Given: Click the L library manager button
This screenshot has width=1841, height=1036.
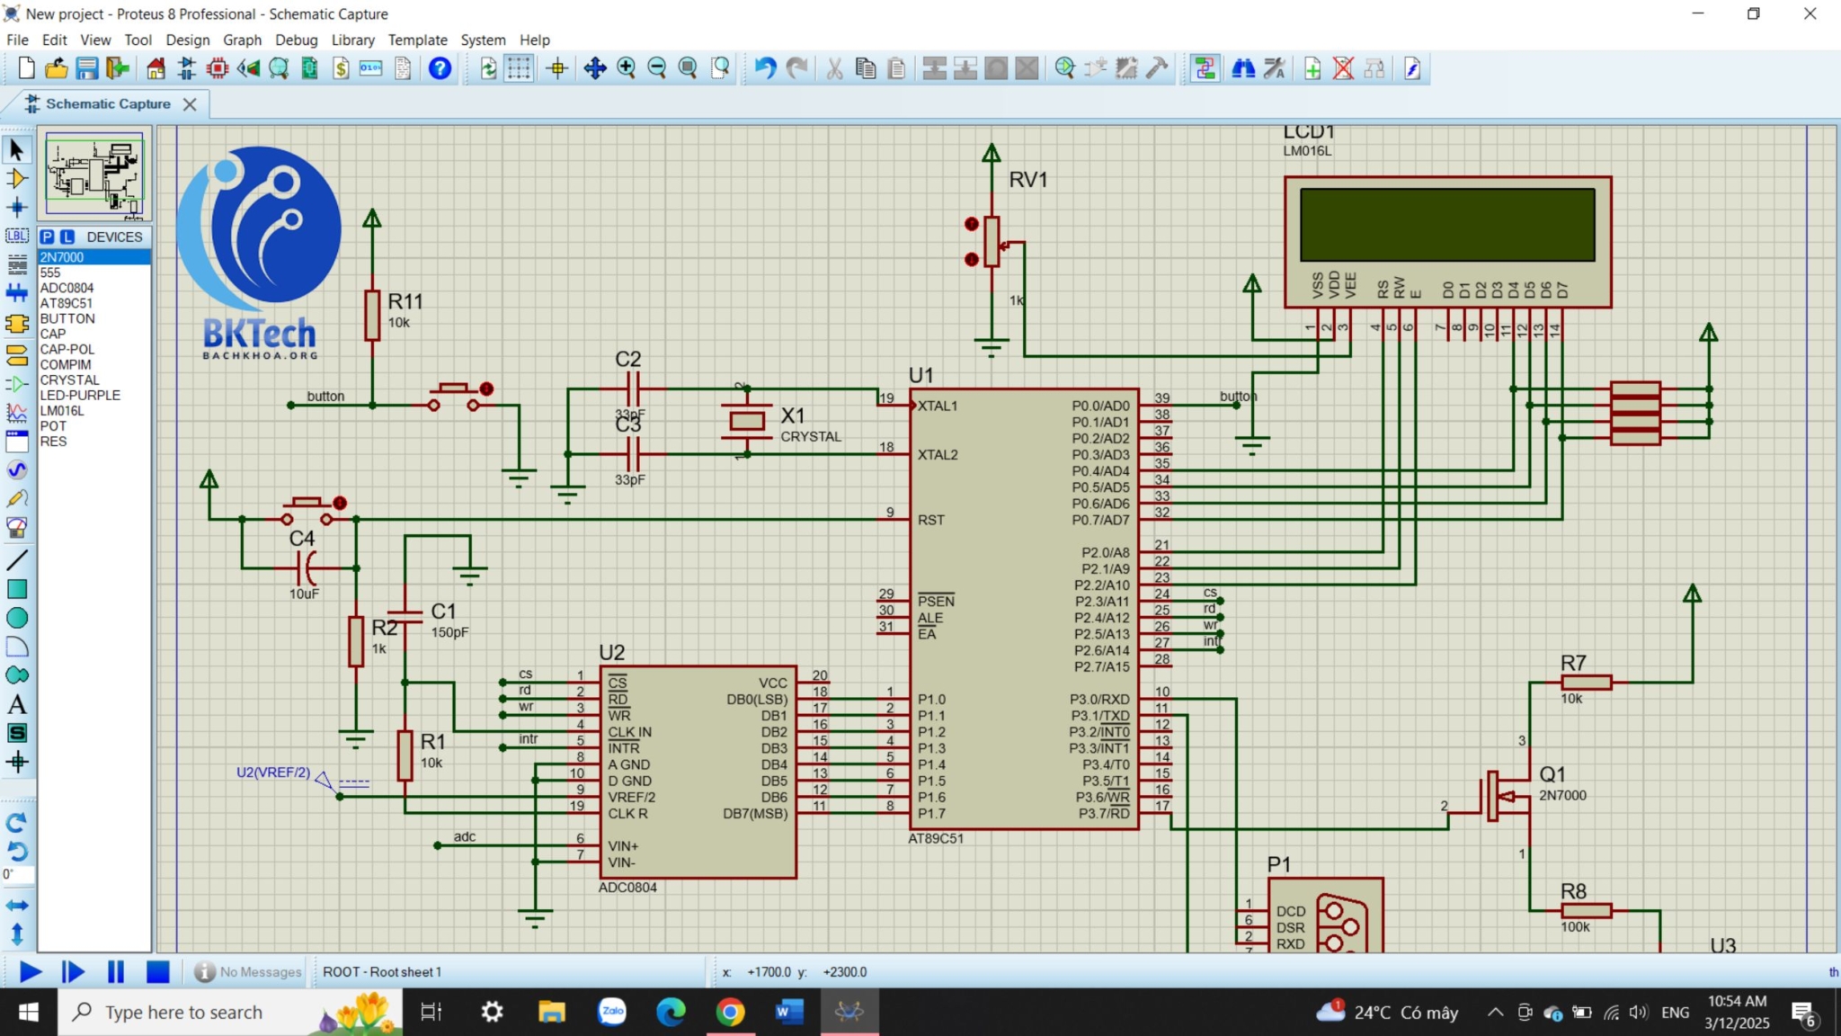Looking at the screenshot, I should pos(67,237).
